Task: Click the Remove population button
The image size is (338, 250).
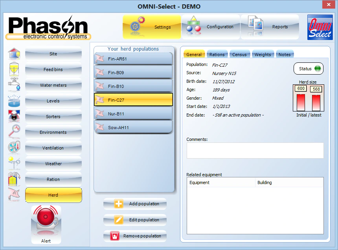Action: click(135, 236)
